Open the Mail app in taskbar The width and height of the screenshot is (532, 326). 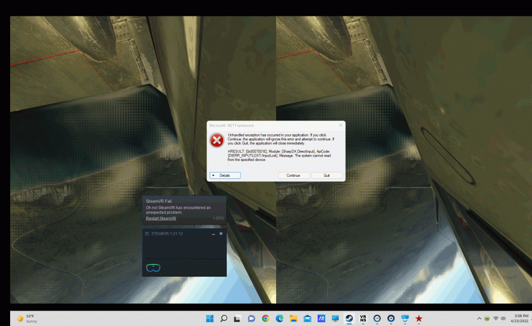click(x=307, y=319)
